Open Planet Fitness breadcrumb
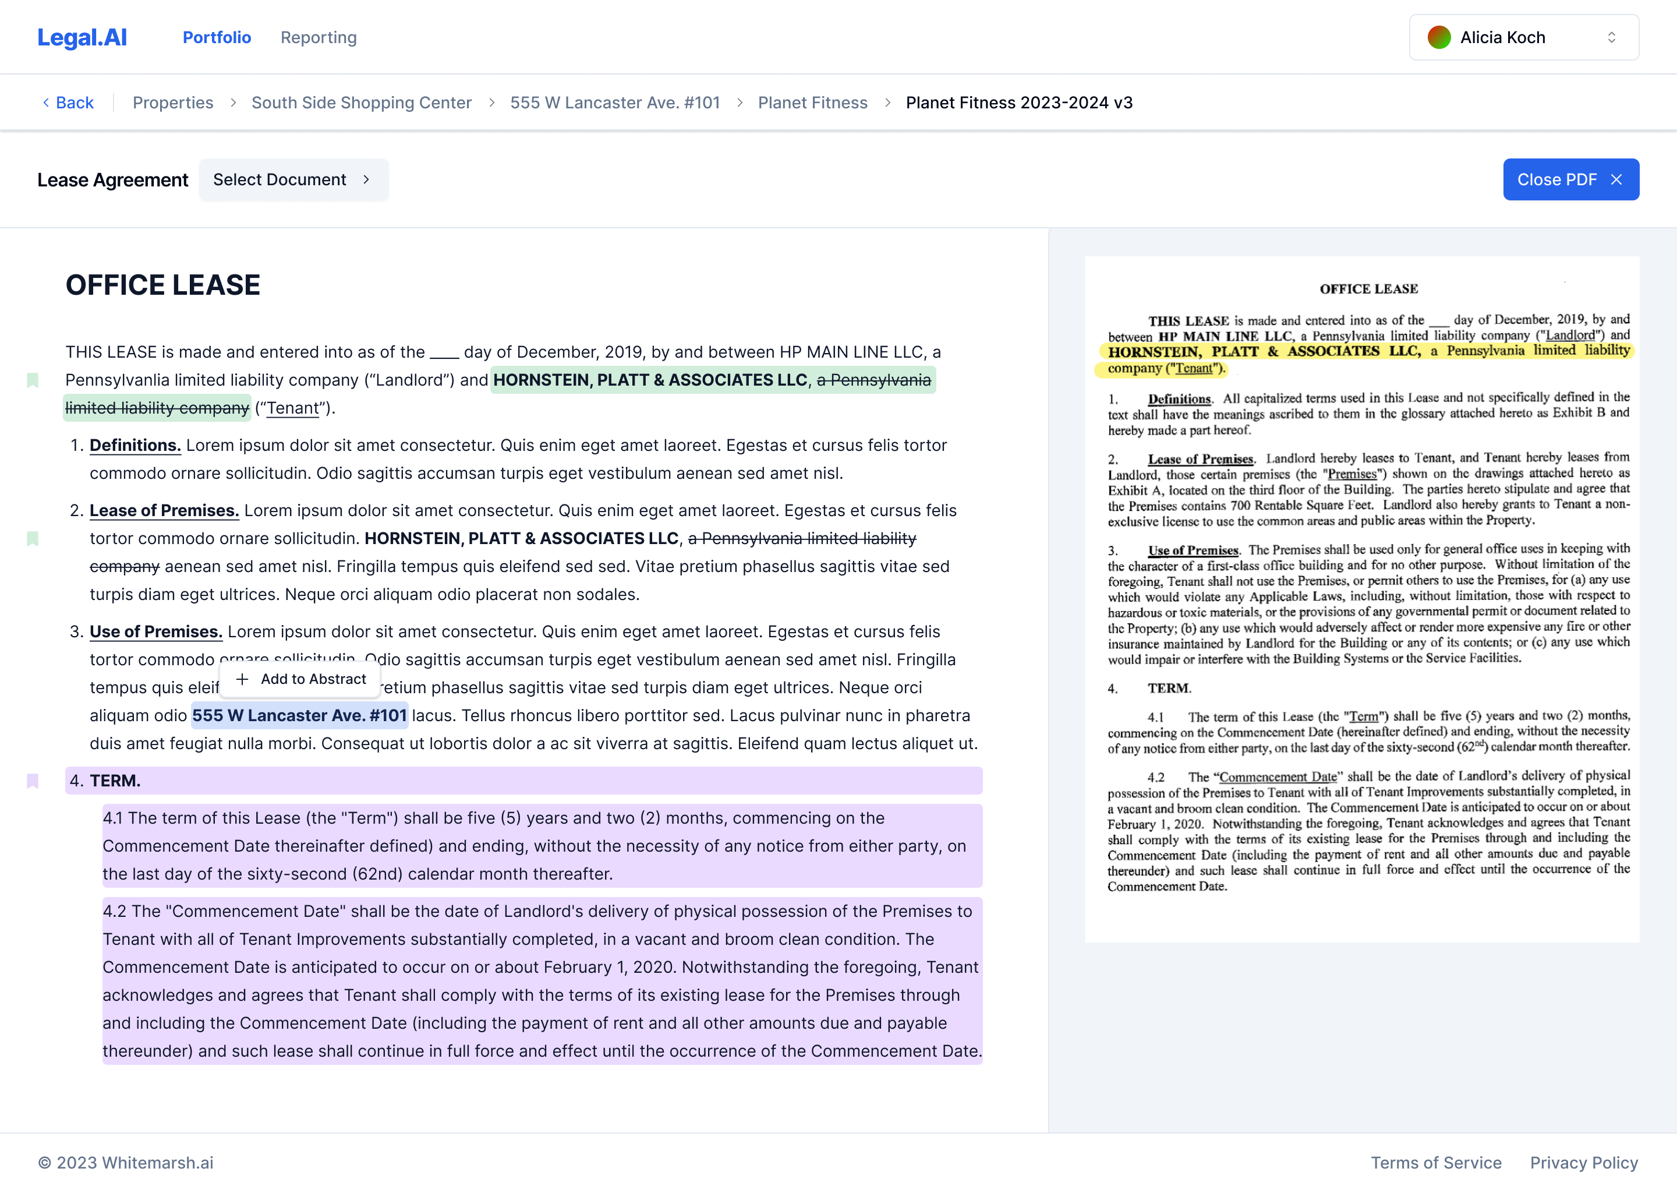The image size is (1677, 1193). (813, 103)
